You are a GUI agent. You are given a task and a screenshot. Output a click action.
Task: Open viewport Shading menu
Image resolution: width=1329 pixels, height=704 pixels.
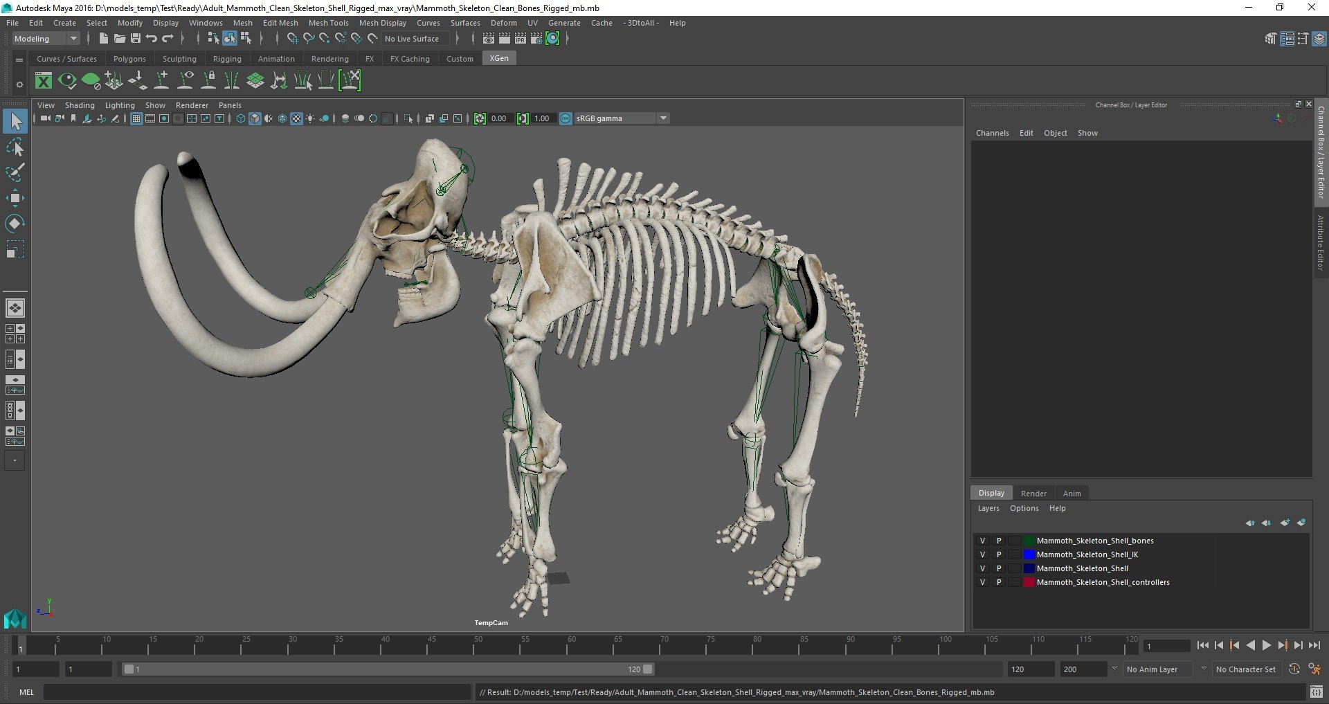[80, 105]
